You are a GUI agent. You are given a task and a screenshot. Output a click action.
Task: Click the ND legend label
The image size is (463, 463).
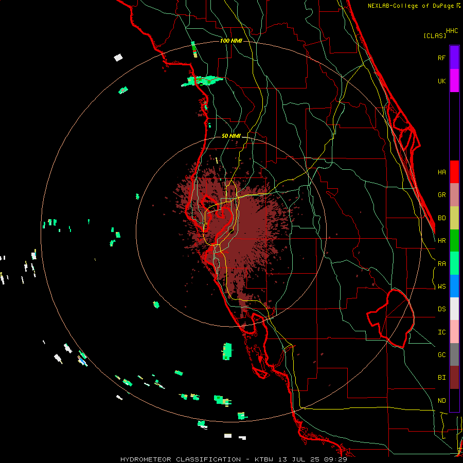coord(441,401)
